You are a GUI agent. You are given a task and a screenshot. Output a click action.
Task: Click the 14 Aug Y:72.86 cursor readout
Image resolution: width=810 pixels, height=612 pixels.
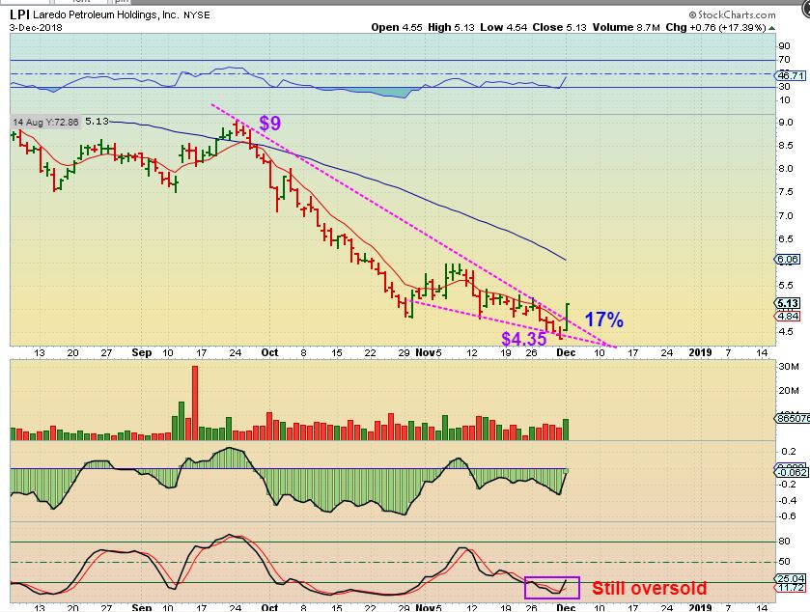(45, 123)
